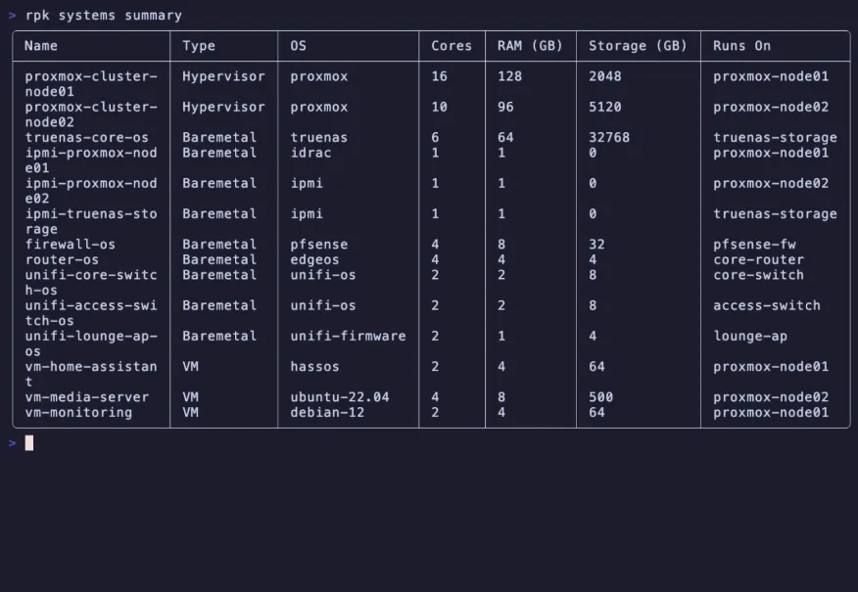Click the 'Type' column header
This screenshot has width=858, height=592.
[199, 46]
